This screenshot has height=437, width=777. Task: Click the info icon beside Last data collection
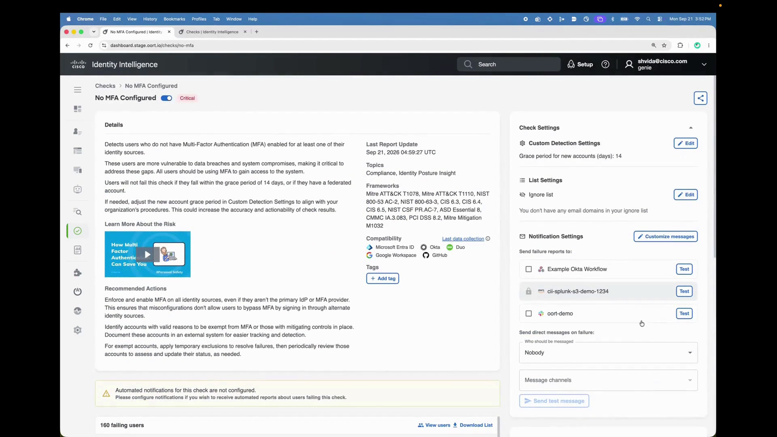[488, 239]
